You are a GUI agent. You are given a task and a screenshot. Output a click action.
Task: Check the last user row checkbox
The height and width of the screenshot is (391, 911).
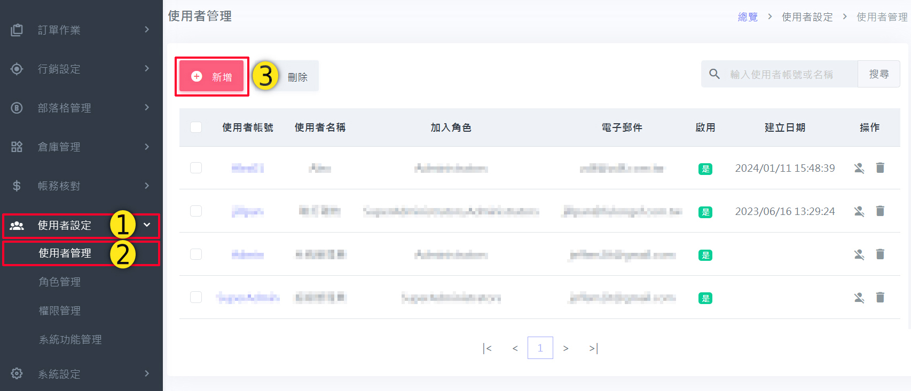(196, 298)
